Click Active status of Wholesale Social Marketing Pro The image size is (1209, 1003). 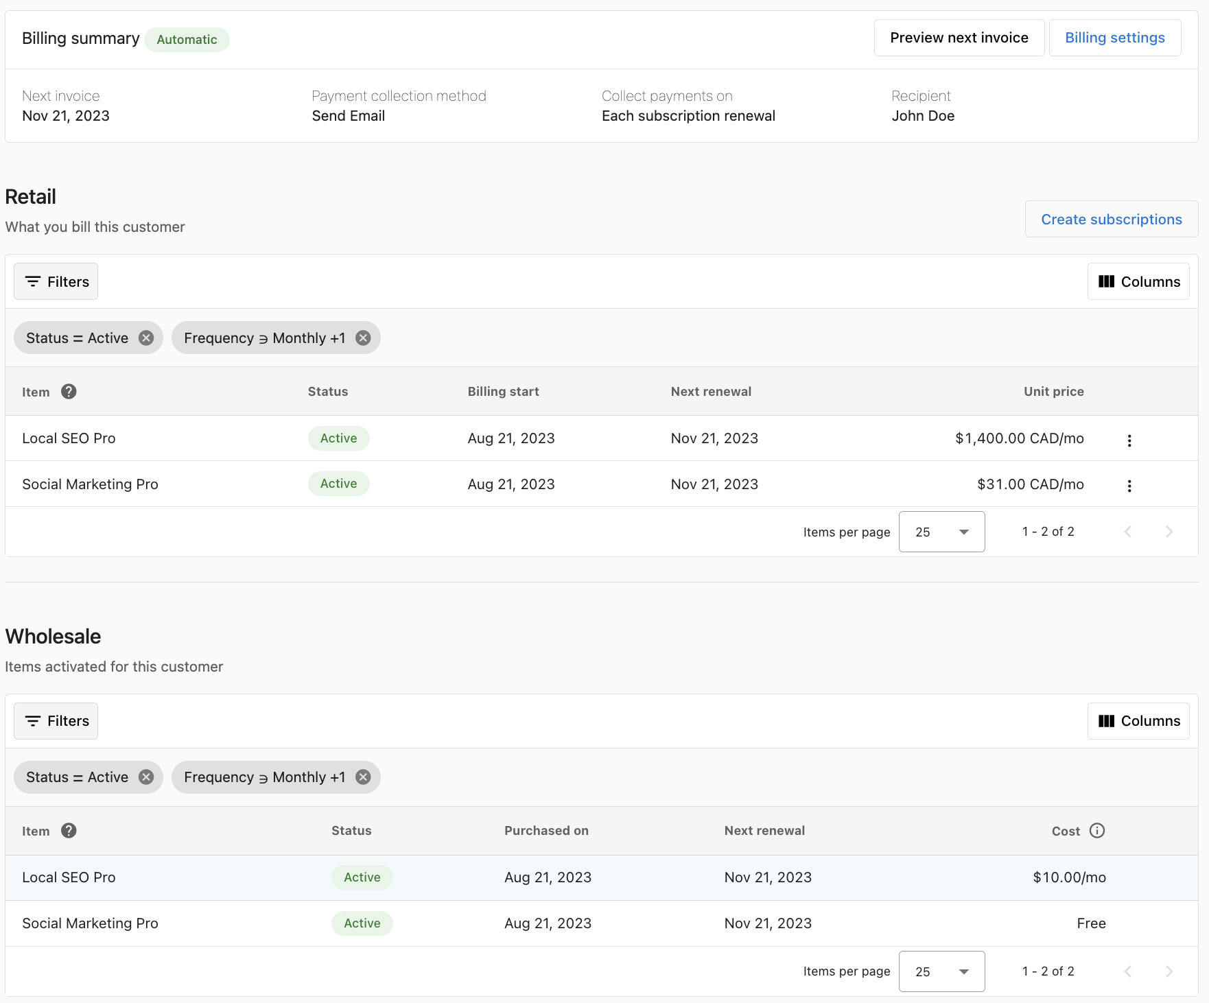(362, 923)
